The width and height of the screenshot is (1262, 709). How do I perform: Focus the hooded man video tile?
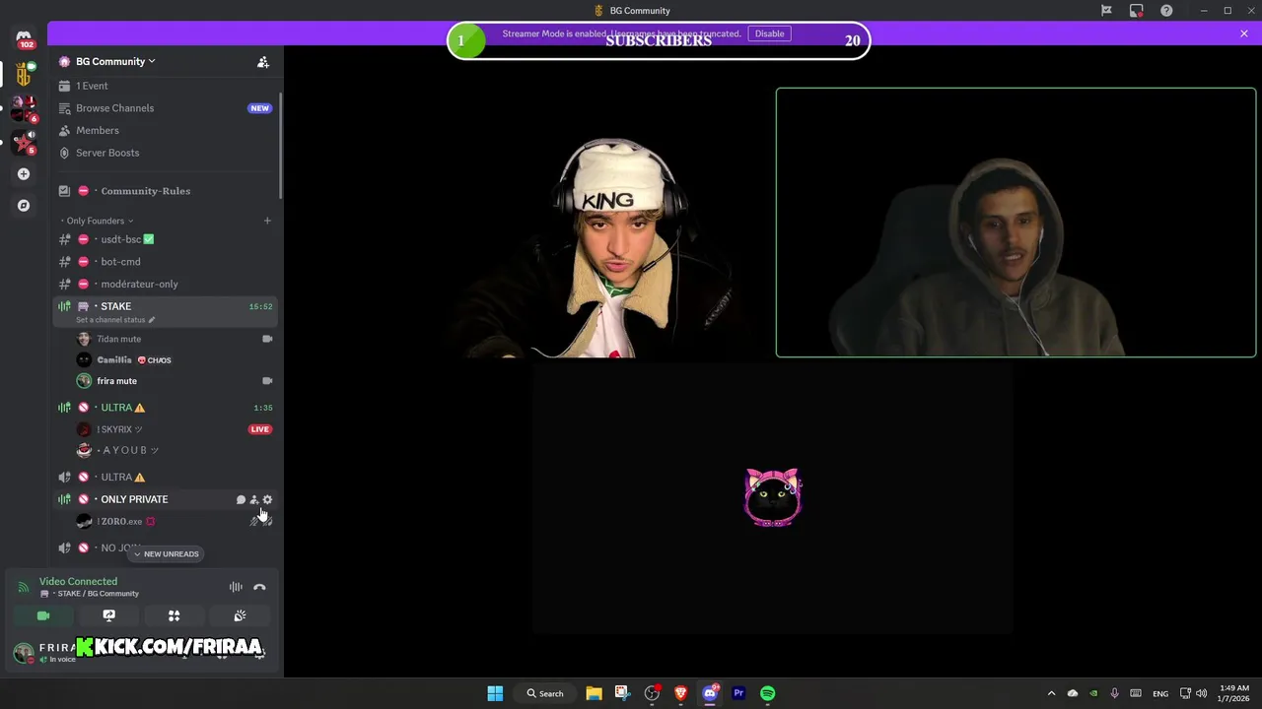tap(1016, 223)
